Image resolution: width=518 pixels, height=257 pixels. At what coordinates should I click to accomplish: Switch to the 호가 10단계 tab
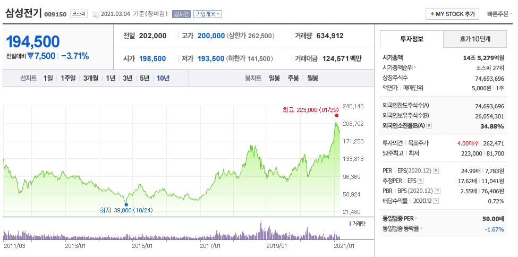pos(475,39)
